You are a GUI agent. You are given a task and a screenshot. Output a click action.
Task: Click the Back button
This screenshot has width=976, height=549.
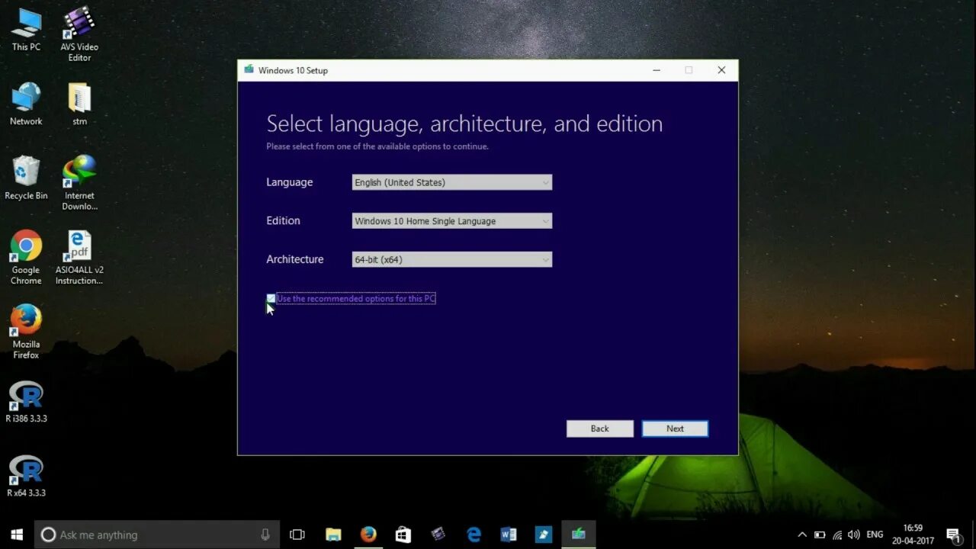[x=599, y=429]
